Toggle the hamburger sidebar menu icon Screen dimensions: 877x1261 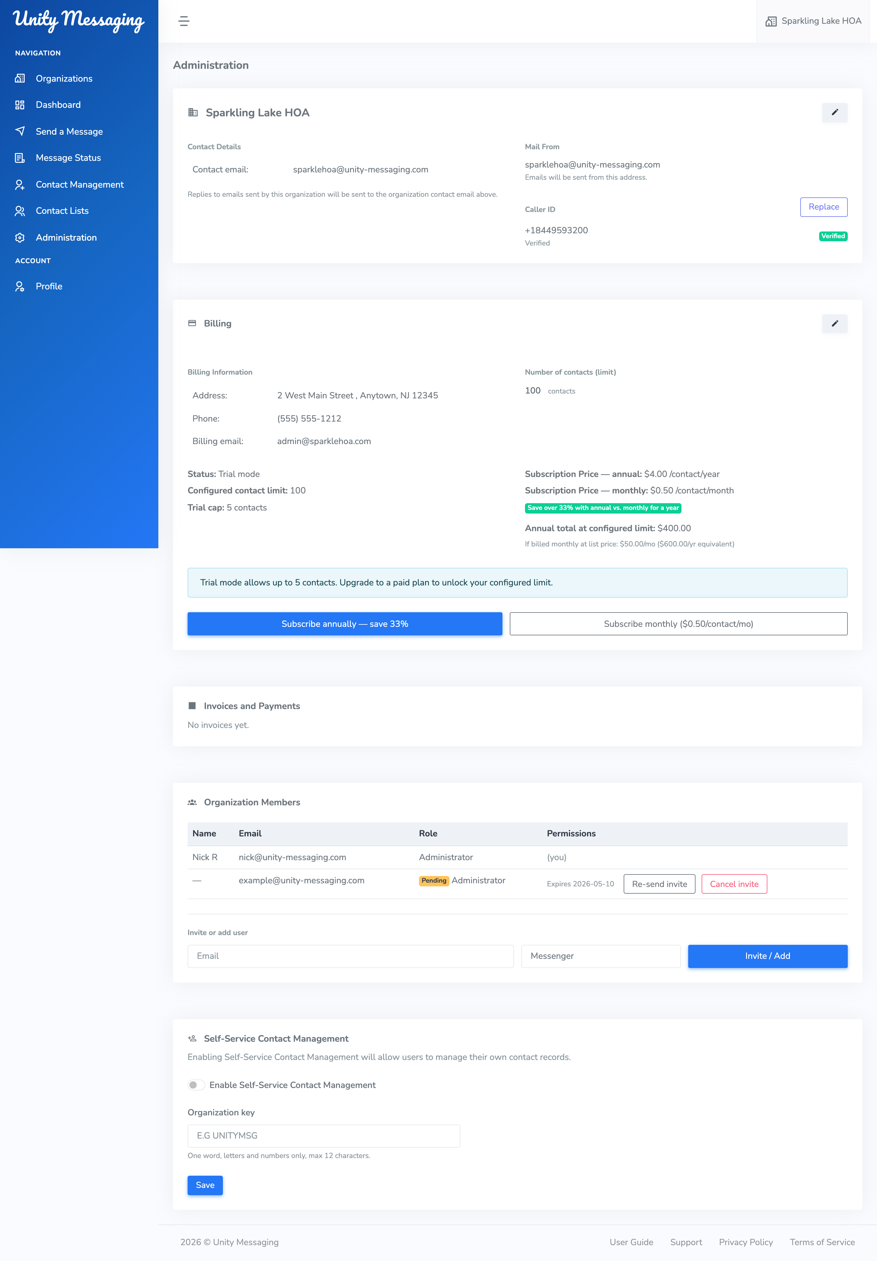[x=184, y=21]
